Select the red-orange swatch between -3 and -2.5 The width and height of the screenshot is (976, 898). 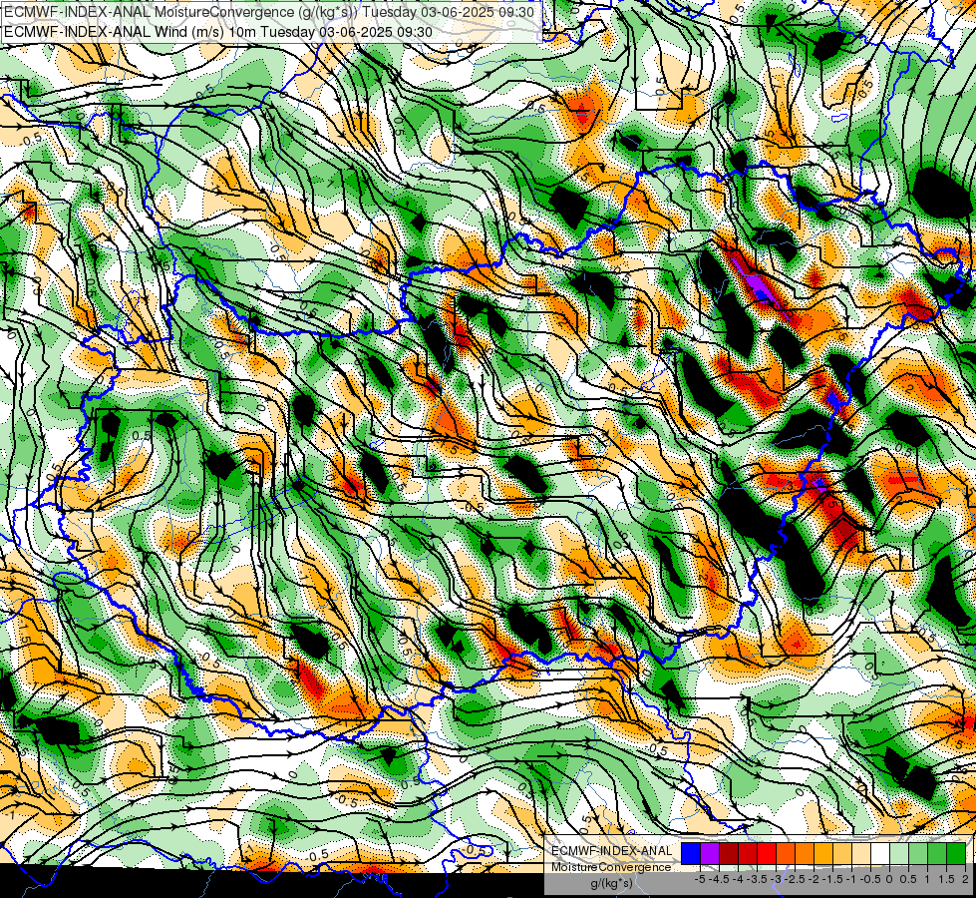pos(786,853)
